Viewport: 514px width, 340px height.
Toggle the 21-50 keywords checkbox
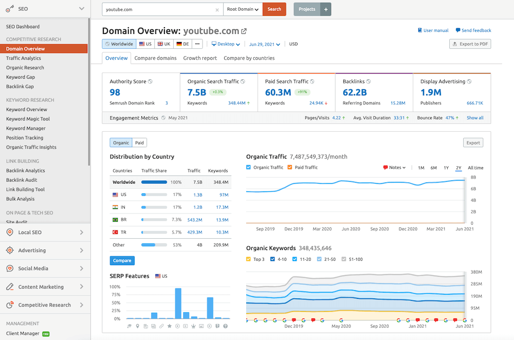[319, 259]
